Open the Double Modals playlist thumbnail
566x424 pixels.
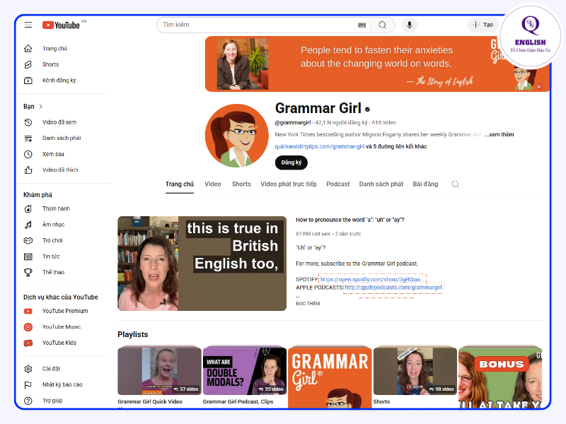[x=244, y=371]
